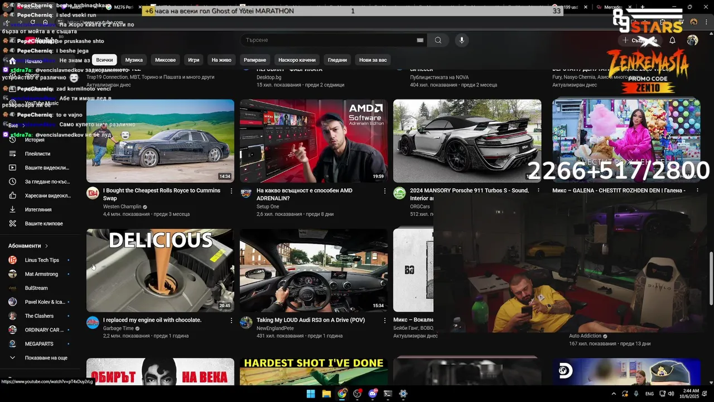The width and height of the screenshot is (714, 402).
Task: Select the Гледани filter chip
Action: click(x=337, y=60)
